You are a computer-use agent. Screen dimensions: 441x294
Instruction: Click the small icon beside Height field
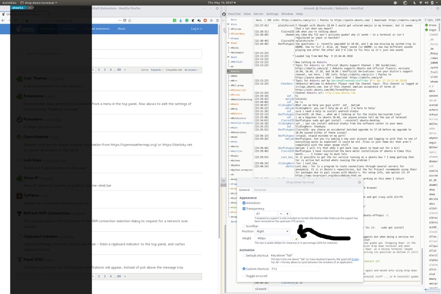click(296, 239)
